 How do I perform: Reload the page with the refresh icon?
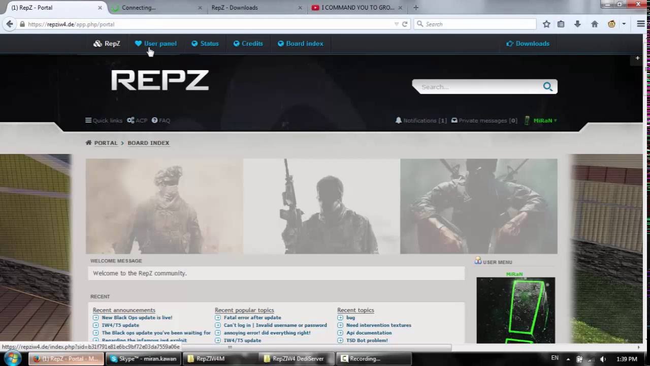coord(405,24)
